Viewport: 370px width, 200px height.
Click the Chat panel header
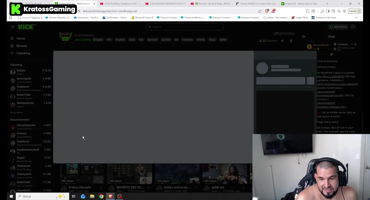pyautogui.click(x=331, y=37)
